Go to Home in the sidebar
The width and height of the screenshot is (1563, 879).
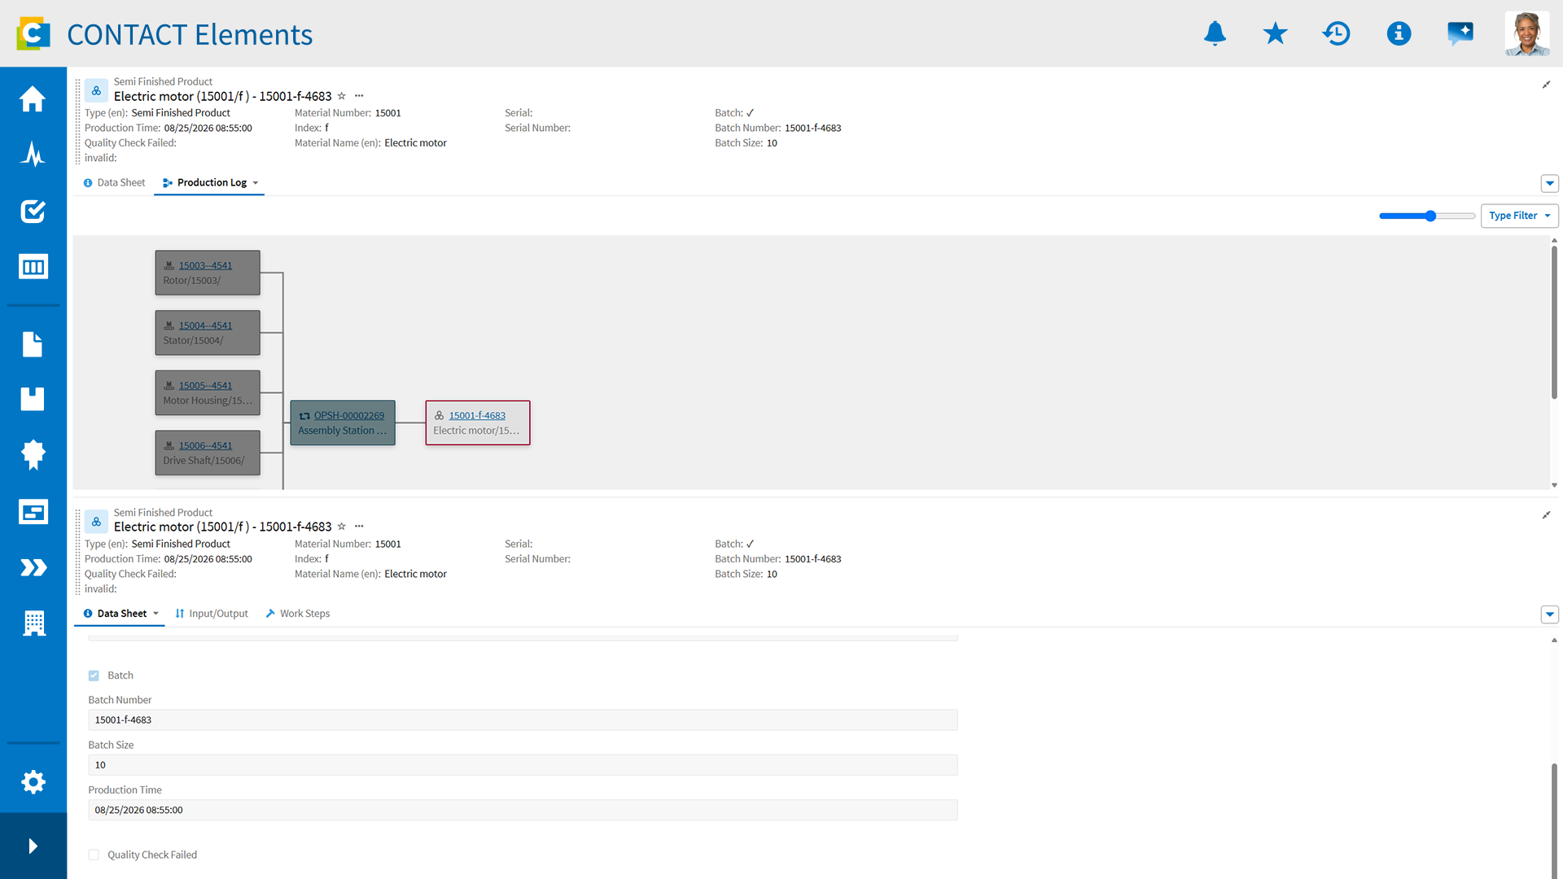coord(33,98)
